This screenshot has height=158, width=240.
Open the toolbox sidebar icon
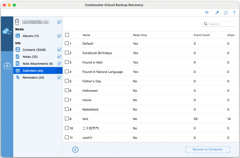click(7, 66)
